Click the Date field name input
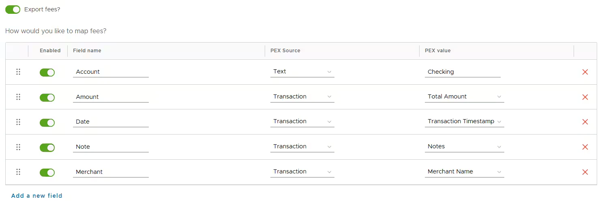602x201 pixels. point(111,122)
